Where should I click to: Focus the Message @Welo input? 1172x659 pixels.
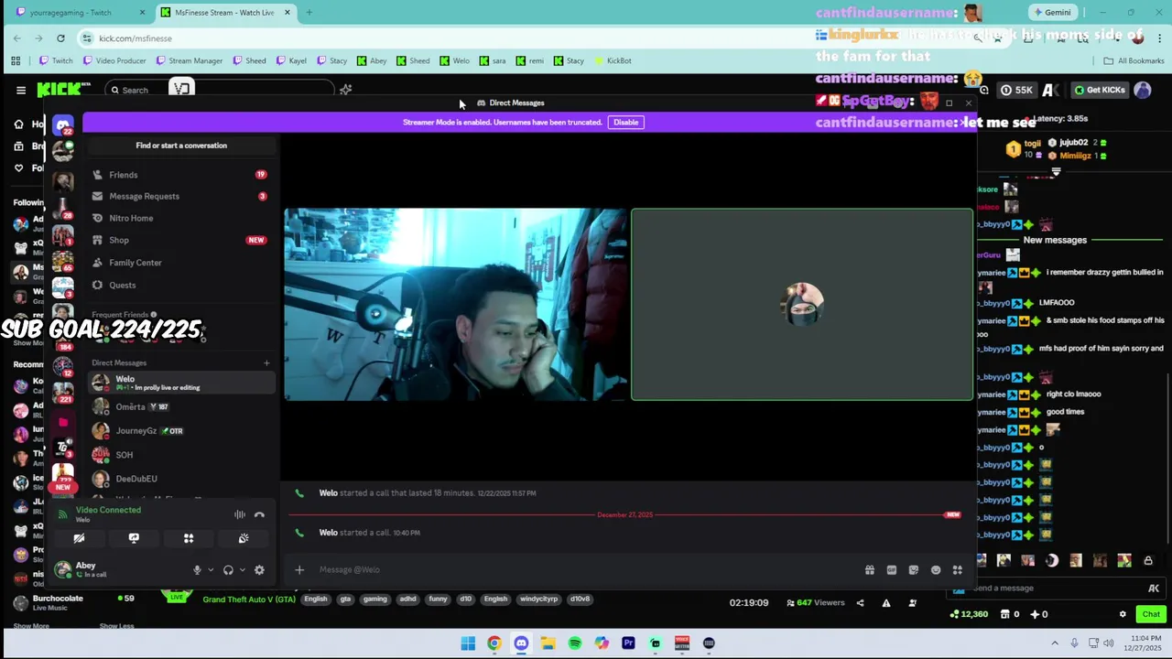pyautogui.click(x=586, y=569)
